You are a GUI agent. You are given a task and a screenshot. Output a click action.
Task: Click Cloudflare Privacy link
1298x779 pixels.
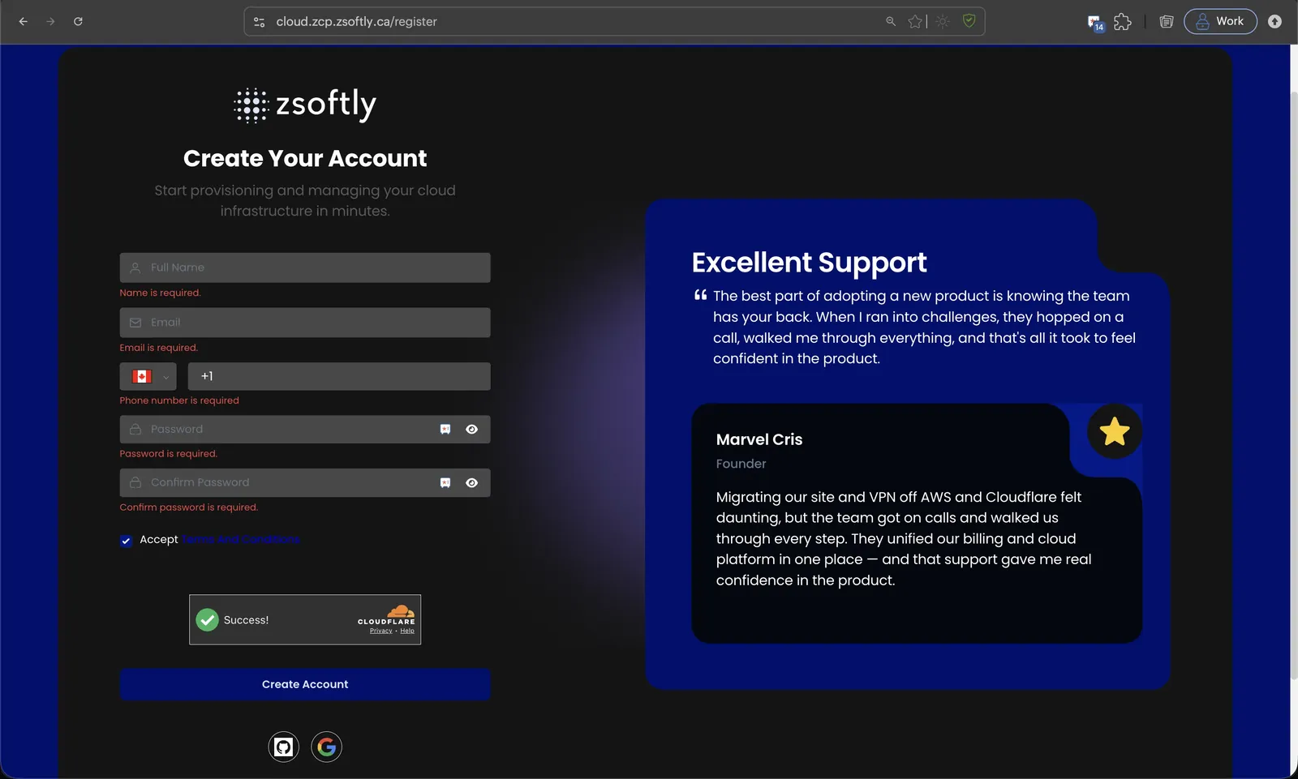[x=380, y=631]
